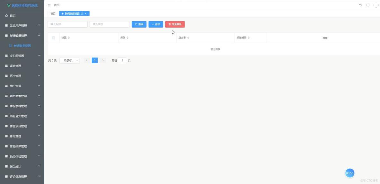Refresh the 新闻数据设置 tab
Image resolution: width=380 pixels, height=184 pixels.
tap(82, 13)
